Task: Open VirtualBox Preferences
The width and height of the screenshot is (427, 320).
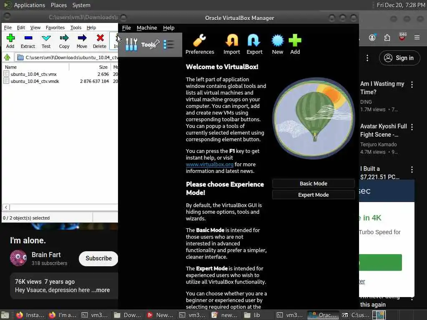Action: pos(200,44)
